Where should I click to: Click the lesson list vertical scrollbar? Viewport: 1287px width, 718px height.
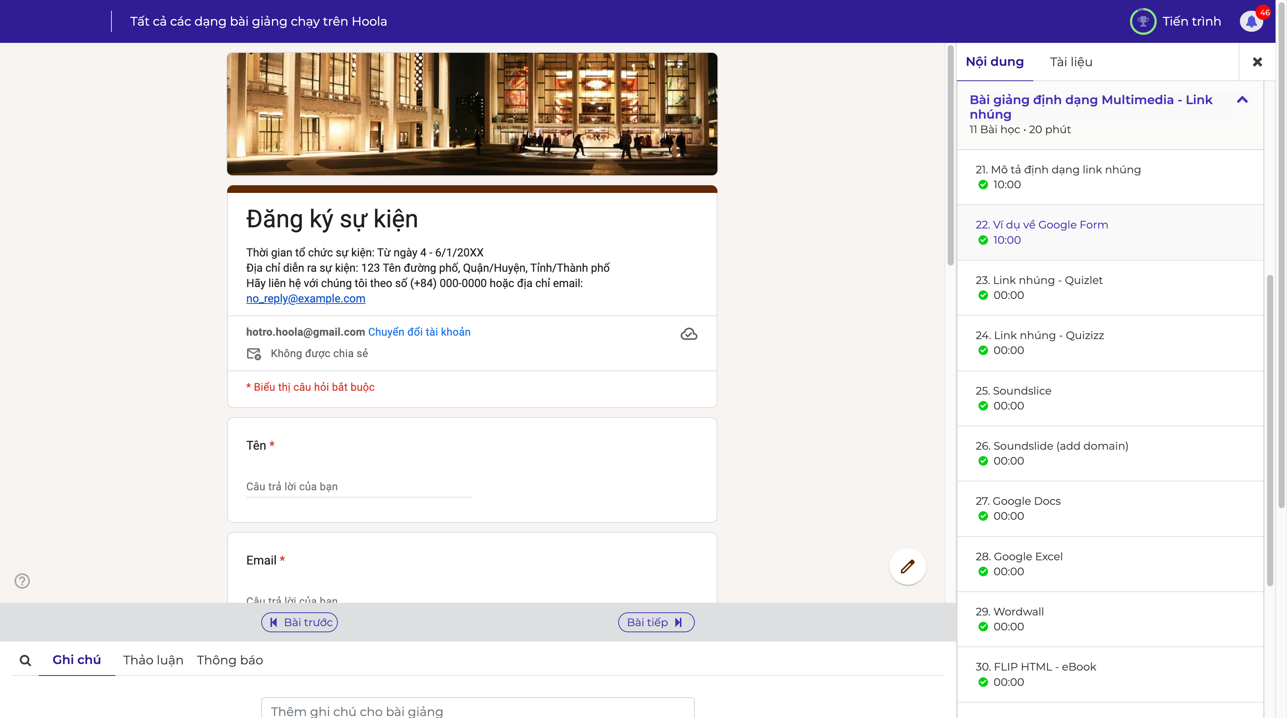coord(1269,429)
